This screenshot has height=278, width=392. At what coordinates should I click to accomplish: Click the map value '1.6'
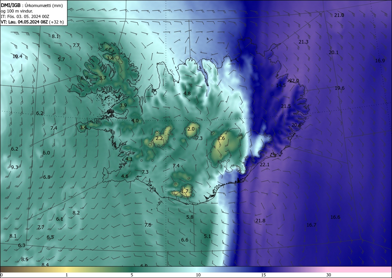point(221,138)
